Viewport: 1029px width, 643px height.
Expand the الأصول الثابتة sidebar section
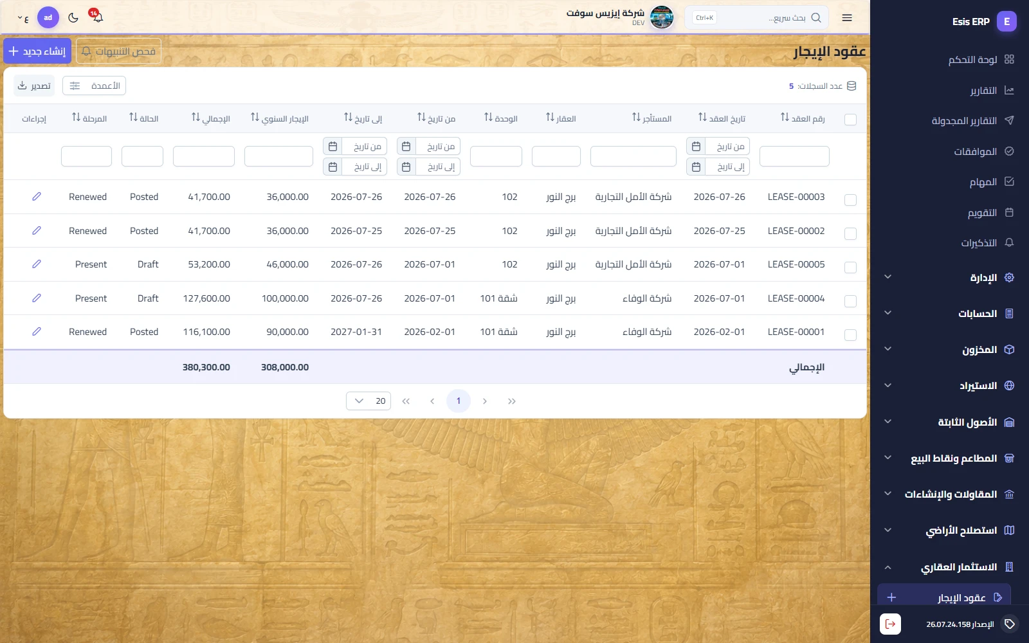point(949,422)
